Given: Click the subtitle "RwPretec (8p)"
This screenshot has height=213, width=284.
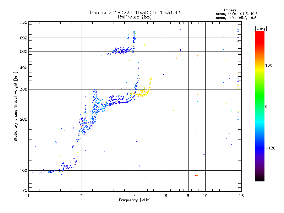Looking at the screenshot, I should (135, 17).
